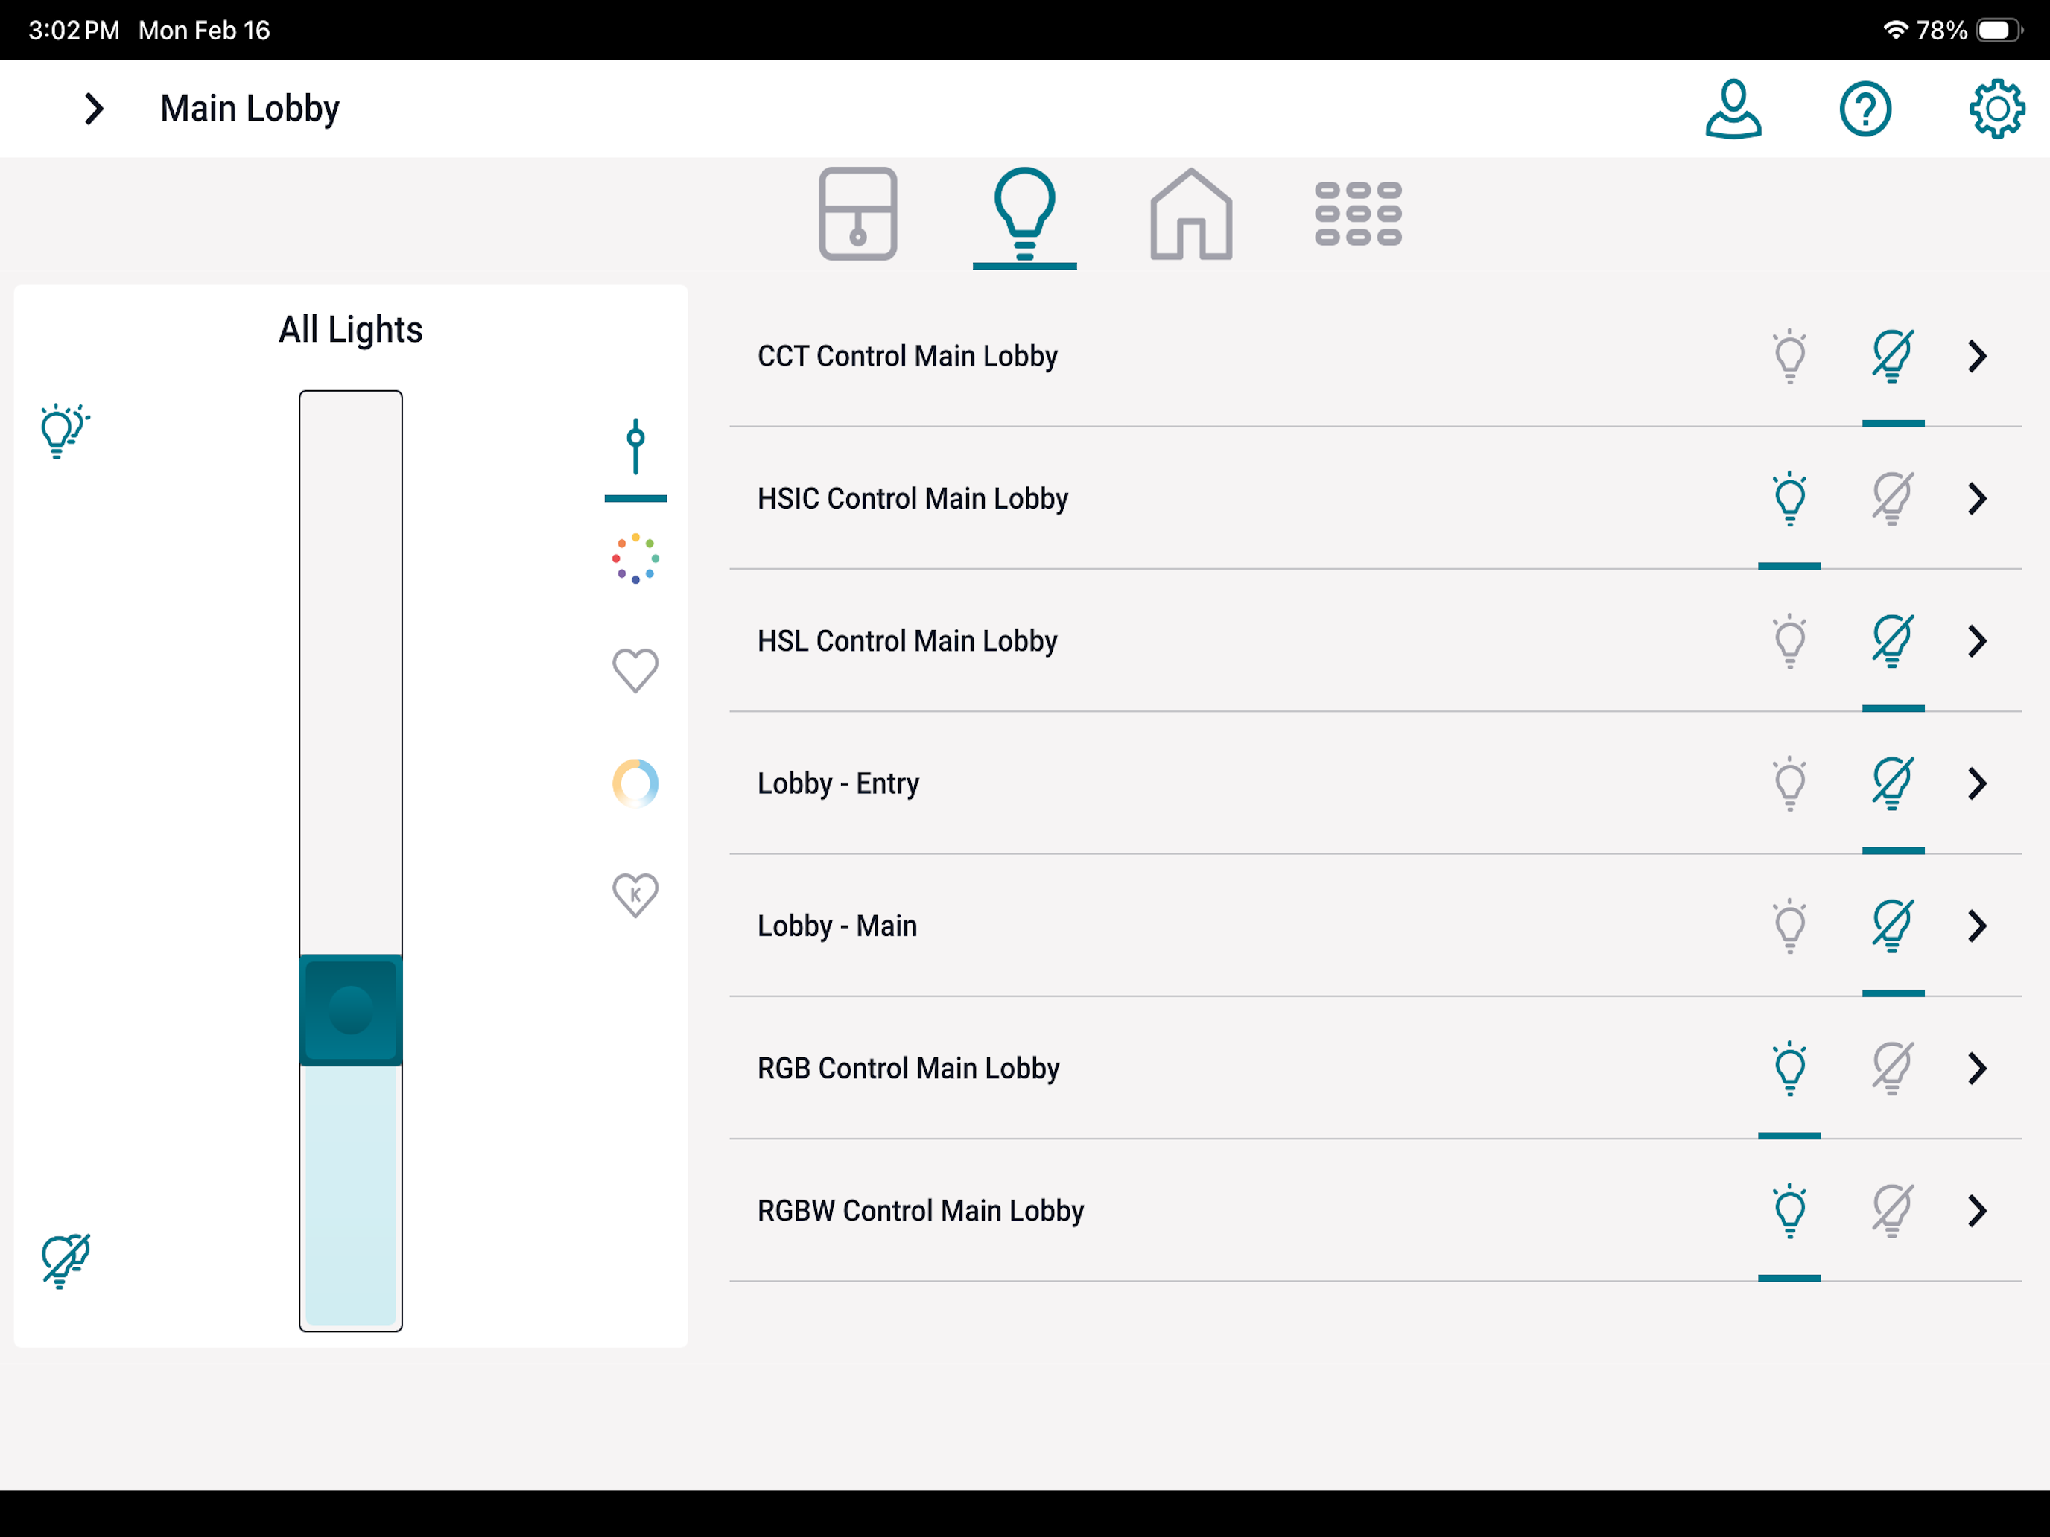Click the upper empty part of All Lights slider track

click(350, 672)
